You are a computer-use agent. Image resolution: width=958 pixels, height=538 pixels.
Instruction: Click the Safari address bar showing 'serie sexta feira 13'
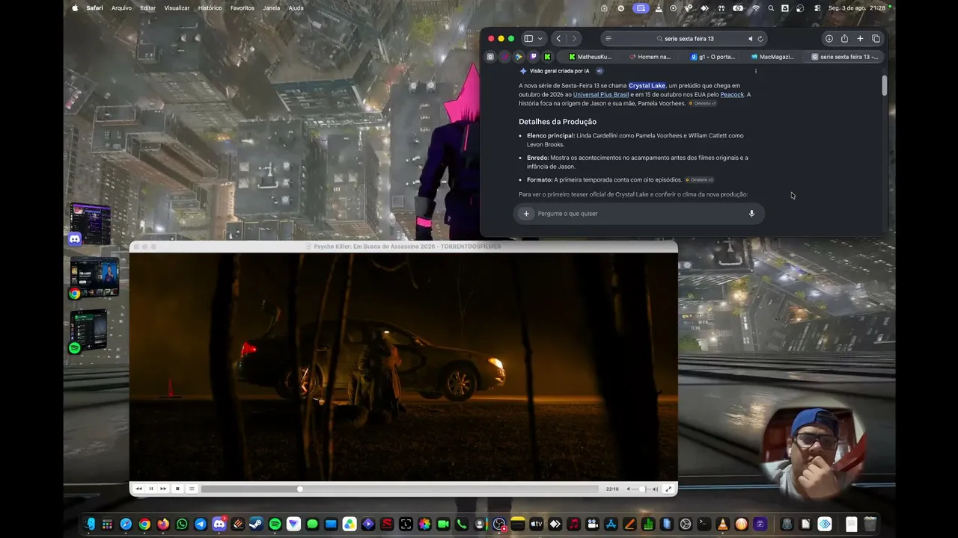pyautogui.click(x=684, y=39)
